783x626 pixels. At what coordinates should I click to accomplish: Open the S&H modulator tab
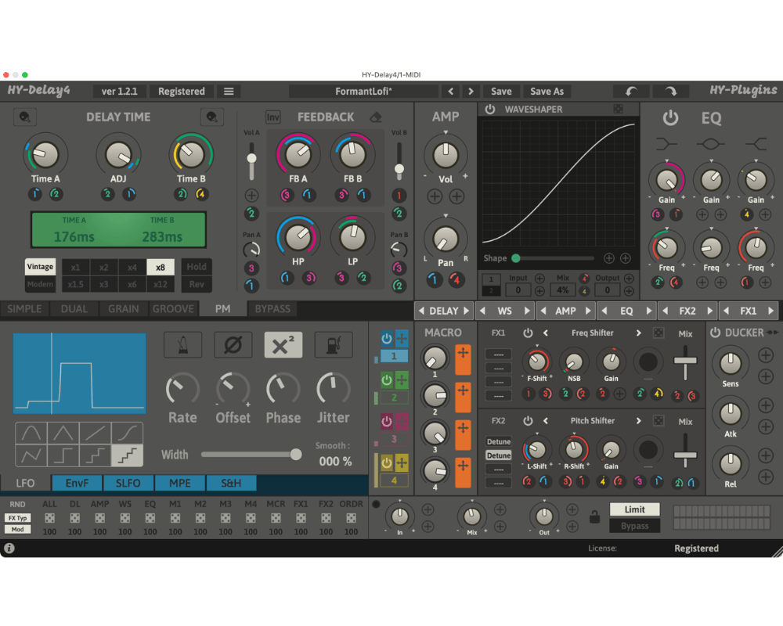click(231, 484)
